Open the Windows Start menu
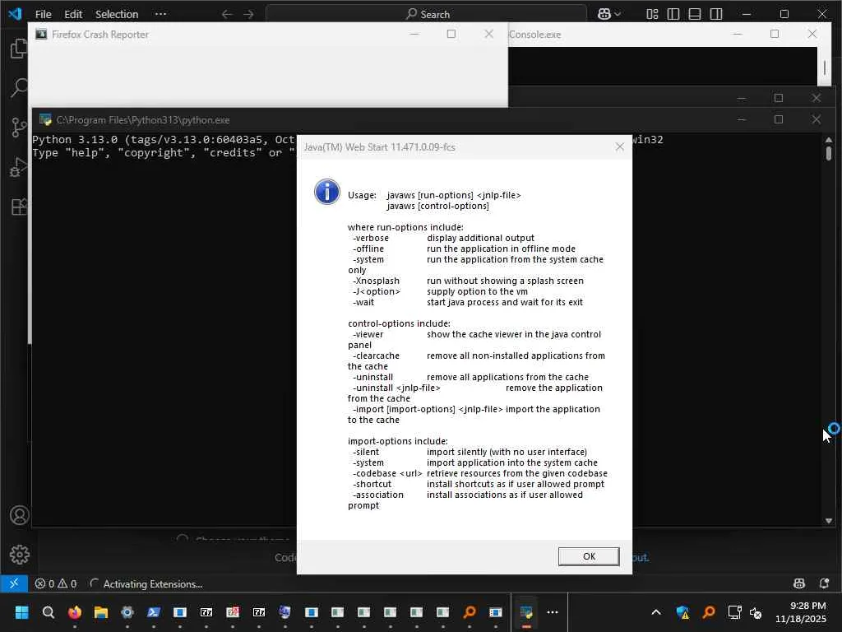The image size is (842, 632). tap(21, 612)
